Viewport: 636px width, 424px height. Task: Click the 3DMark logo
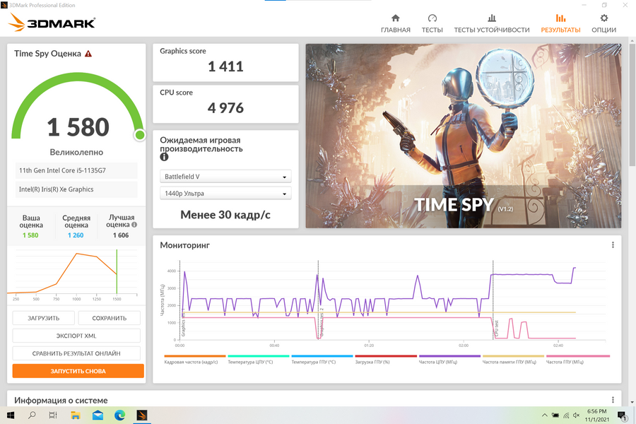pos(52,23)
